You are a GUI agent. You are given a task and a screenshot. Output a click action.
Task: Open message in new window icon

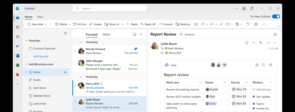275,34
